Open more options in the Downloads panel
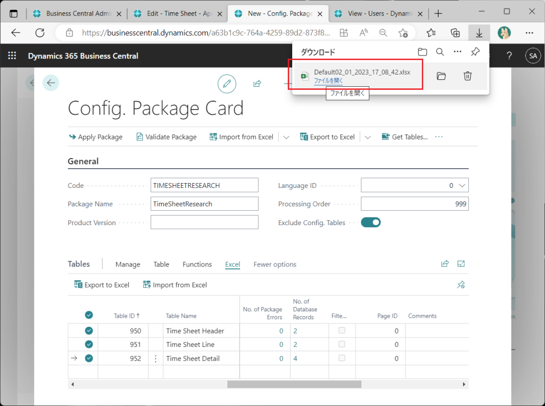The height and width of the screenshot is (406, 545). click(x=457, y=52)
